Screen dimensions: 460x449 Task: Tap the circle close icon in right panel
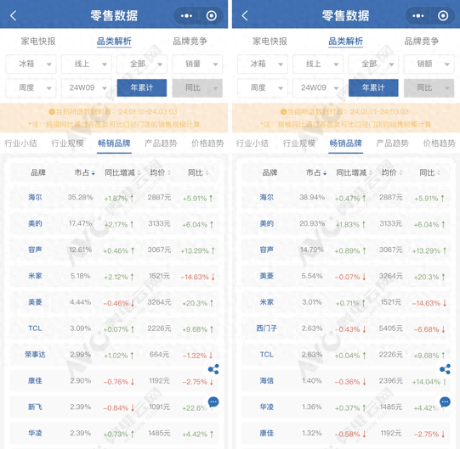point(443,16)
